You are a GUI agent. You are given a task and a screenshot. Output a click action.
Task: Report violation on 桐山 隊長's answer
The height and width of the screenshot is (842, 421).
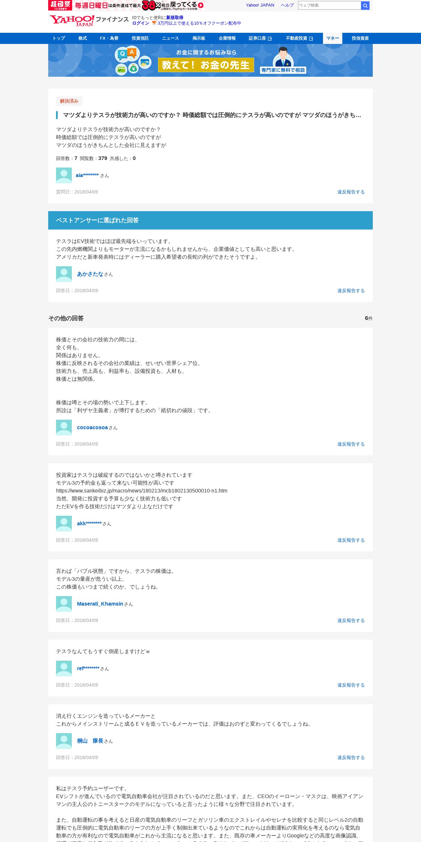click(351, 758)
